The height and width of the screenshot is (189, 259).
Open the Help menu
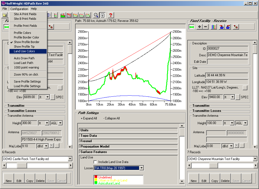[x=34, y=9]
